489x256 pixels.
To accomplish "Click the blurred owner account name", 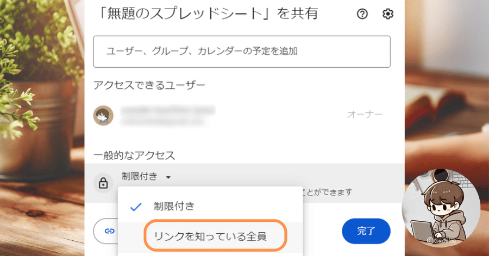I will (168, 111).
